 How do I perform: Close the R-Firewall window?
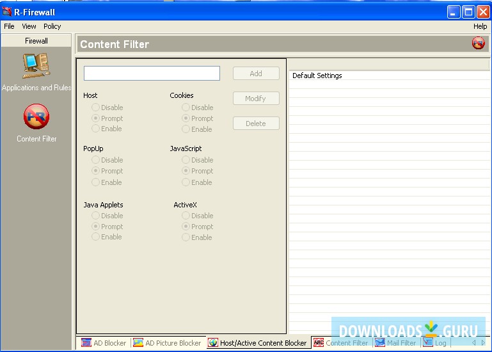483,12
